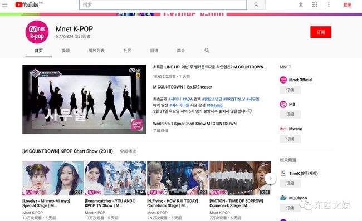Open the Mwave channel name link
This screenshot has height=221, width=362.
coord(296,129)
